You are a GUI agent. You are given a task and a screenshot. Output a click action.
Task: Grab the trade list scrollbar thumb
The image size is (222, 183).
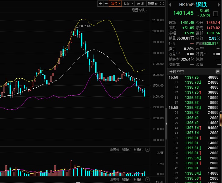221,119
